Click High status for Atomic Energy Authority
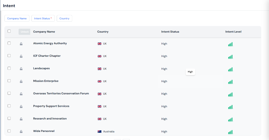269x140 pixels. pyautogui.click(x=164, y=44)
